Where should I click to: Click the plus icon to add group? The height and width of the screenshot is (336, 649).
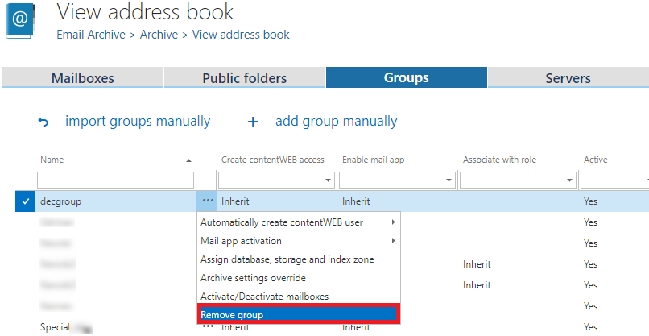[x=253, y=122]
